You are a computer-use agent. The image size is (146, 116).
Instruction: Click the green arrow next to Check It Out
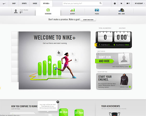pos(130,87)
